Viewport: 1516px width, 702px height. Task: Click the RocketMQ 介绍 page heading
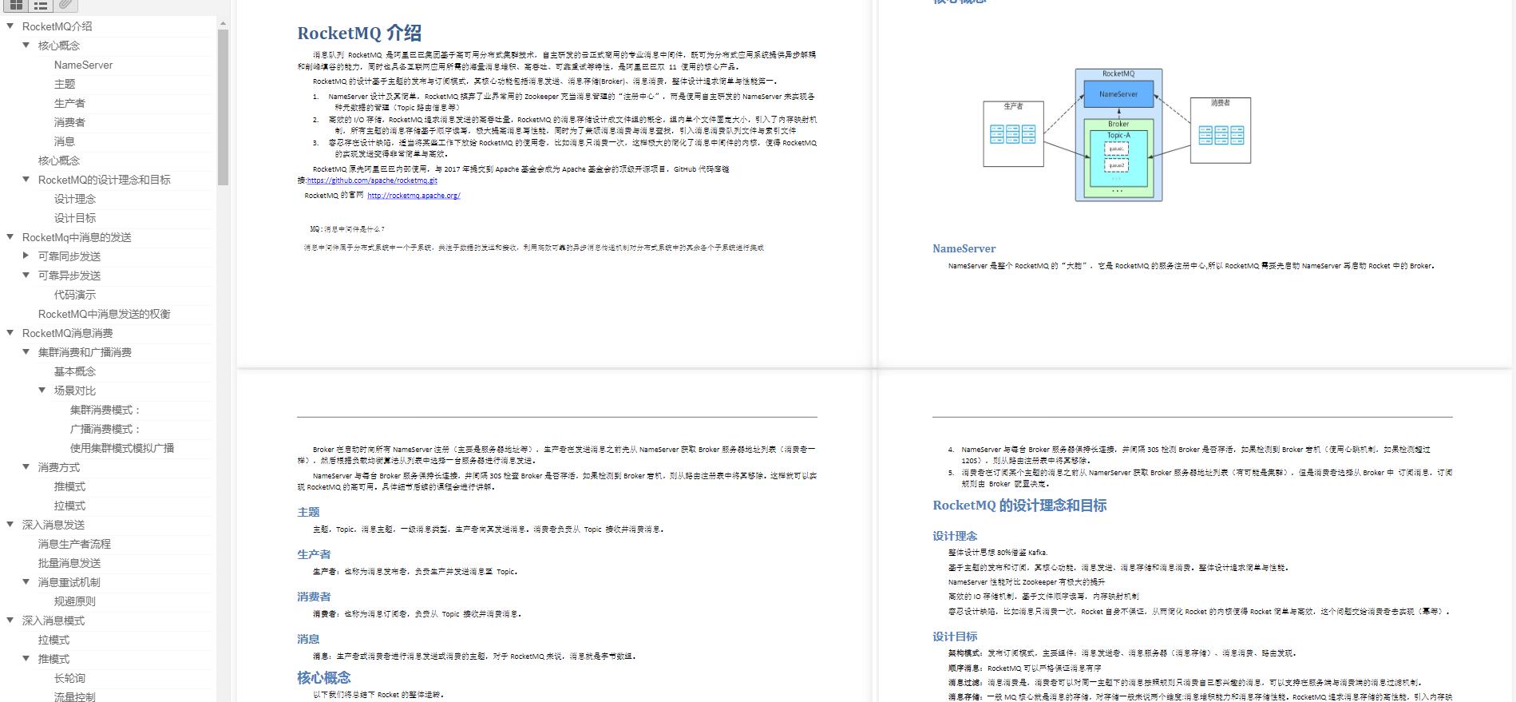pos(359,33)
